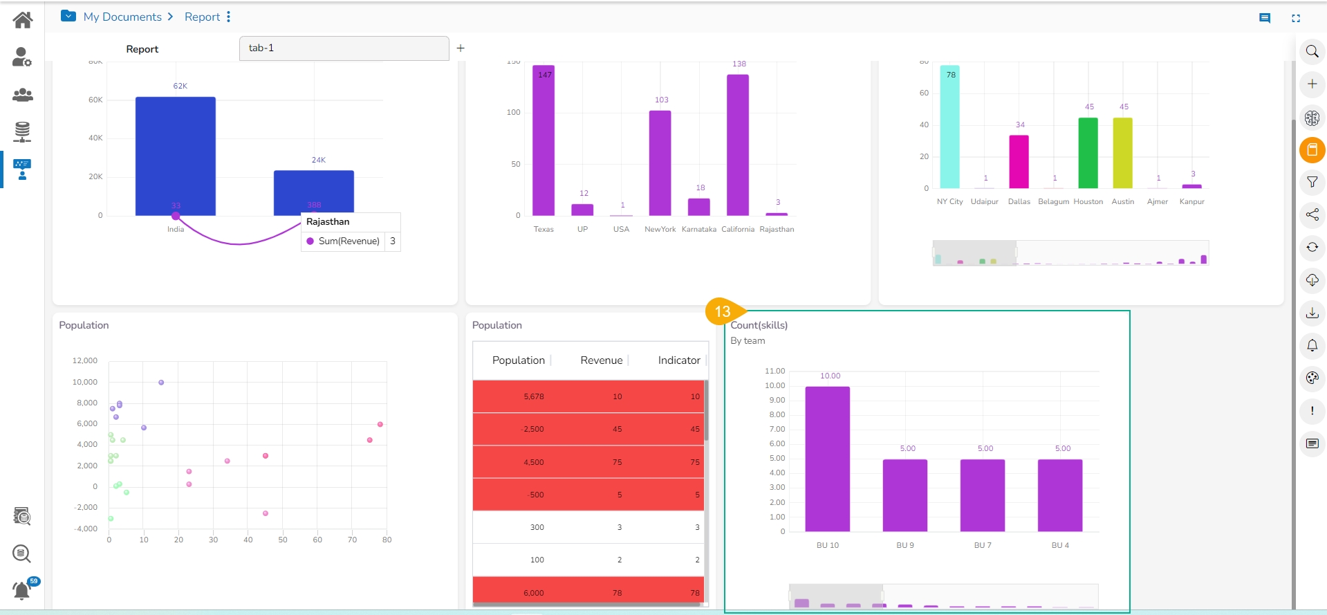
Task: Click the Report breadcrumb link
Action: point(202,17)
